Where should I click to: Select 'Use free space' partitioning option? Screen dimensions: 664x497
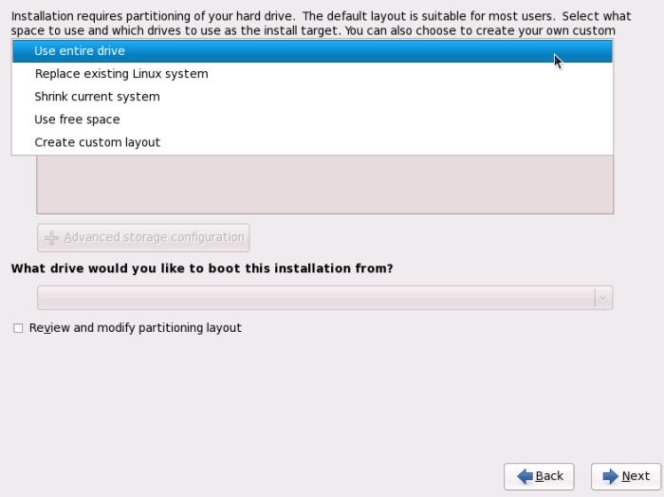(x=77, y=120)
